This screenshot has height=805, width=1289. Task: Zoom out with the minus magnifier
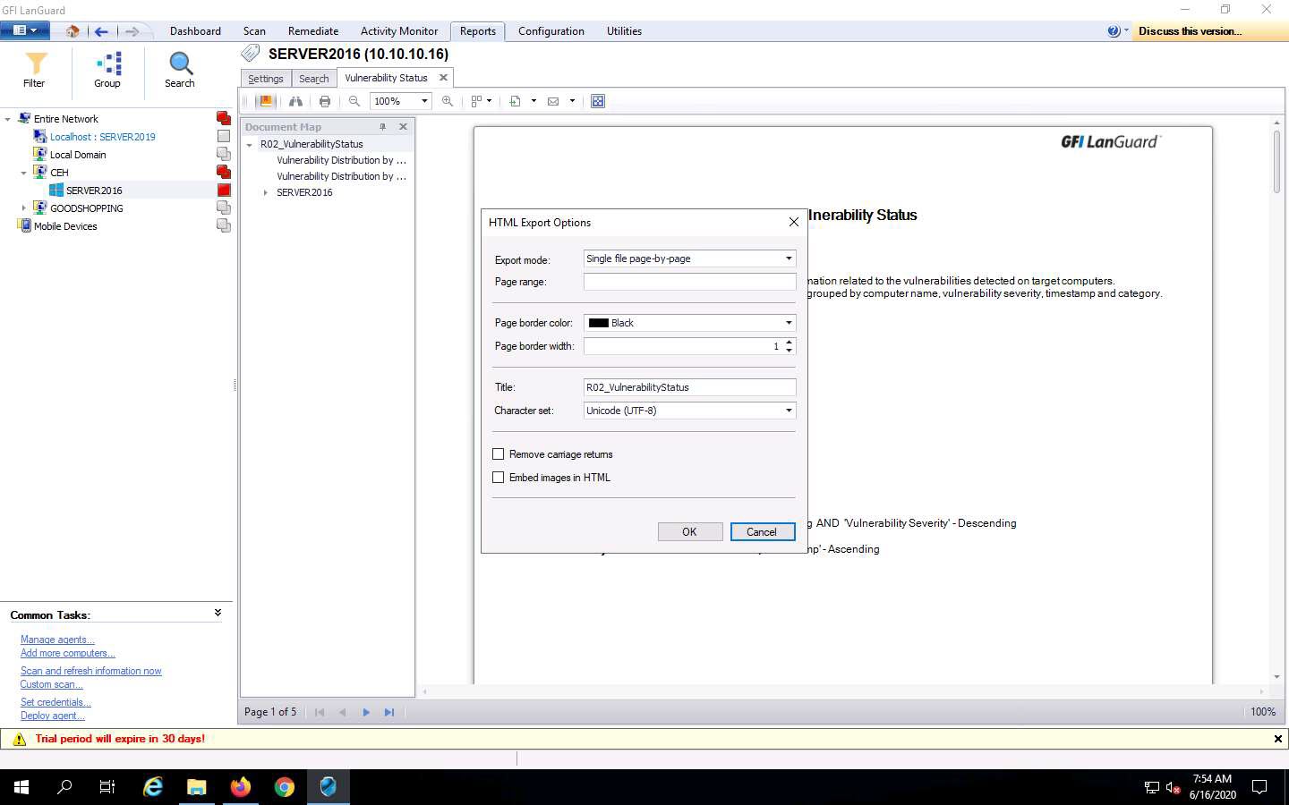tap(354, 101)
